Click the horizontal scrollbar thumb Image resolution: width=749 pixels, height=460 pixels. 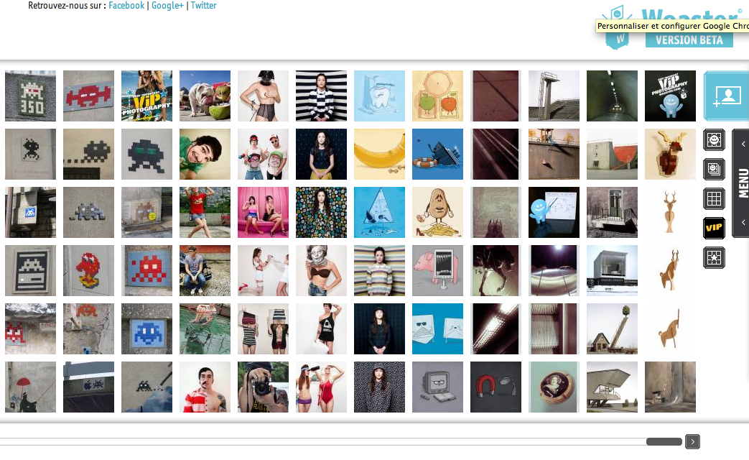664,441
